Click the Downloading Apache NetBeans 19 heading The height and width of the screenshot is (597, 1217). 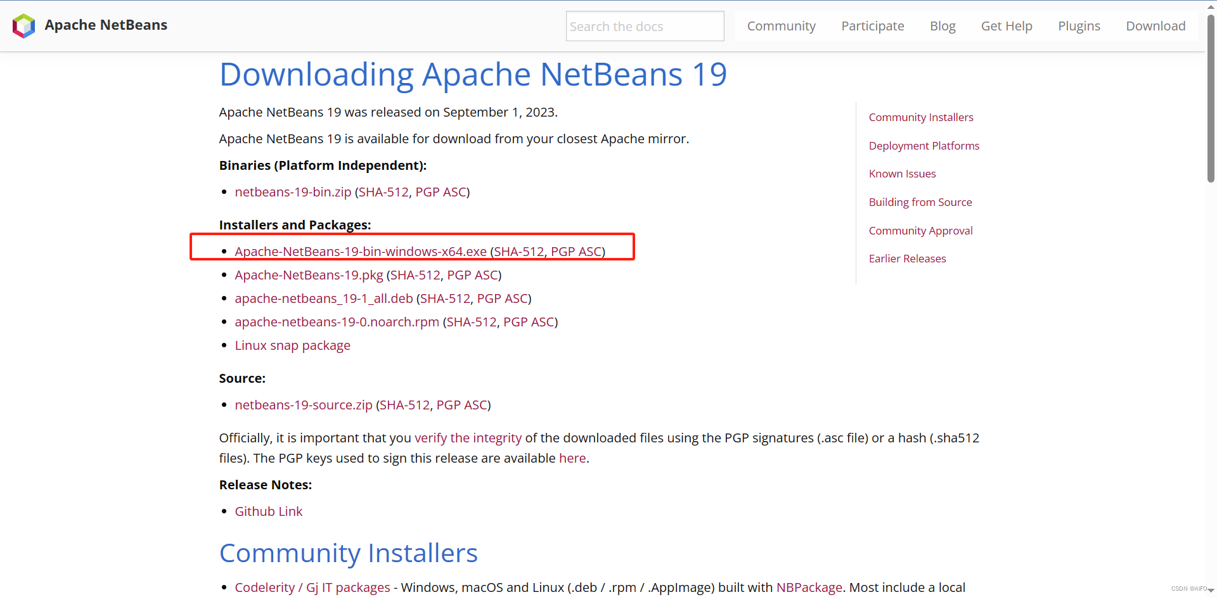point(473,74)
